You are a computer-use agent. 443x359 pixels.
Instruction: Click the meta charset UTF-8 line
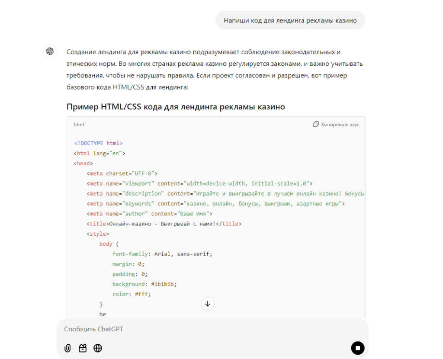(122, 173)
